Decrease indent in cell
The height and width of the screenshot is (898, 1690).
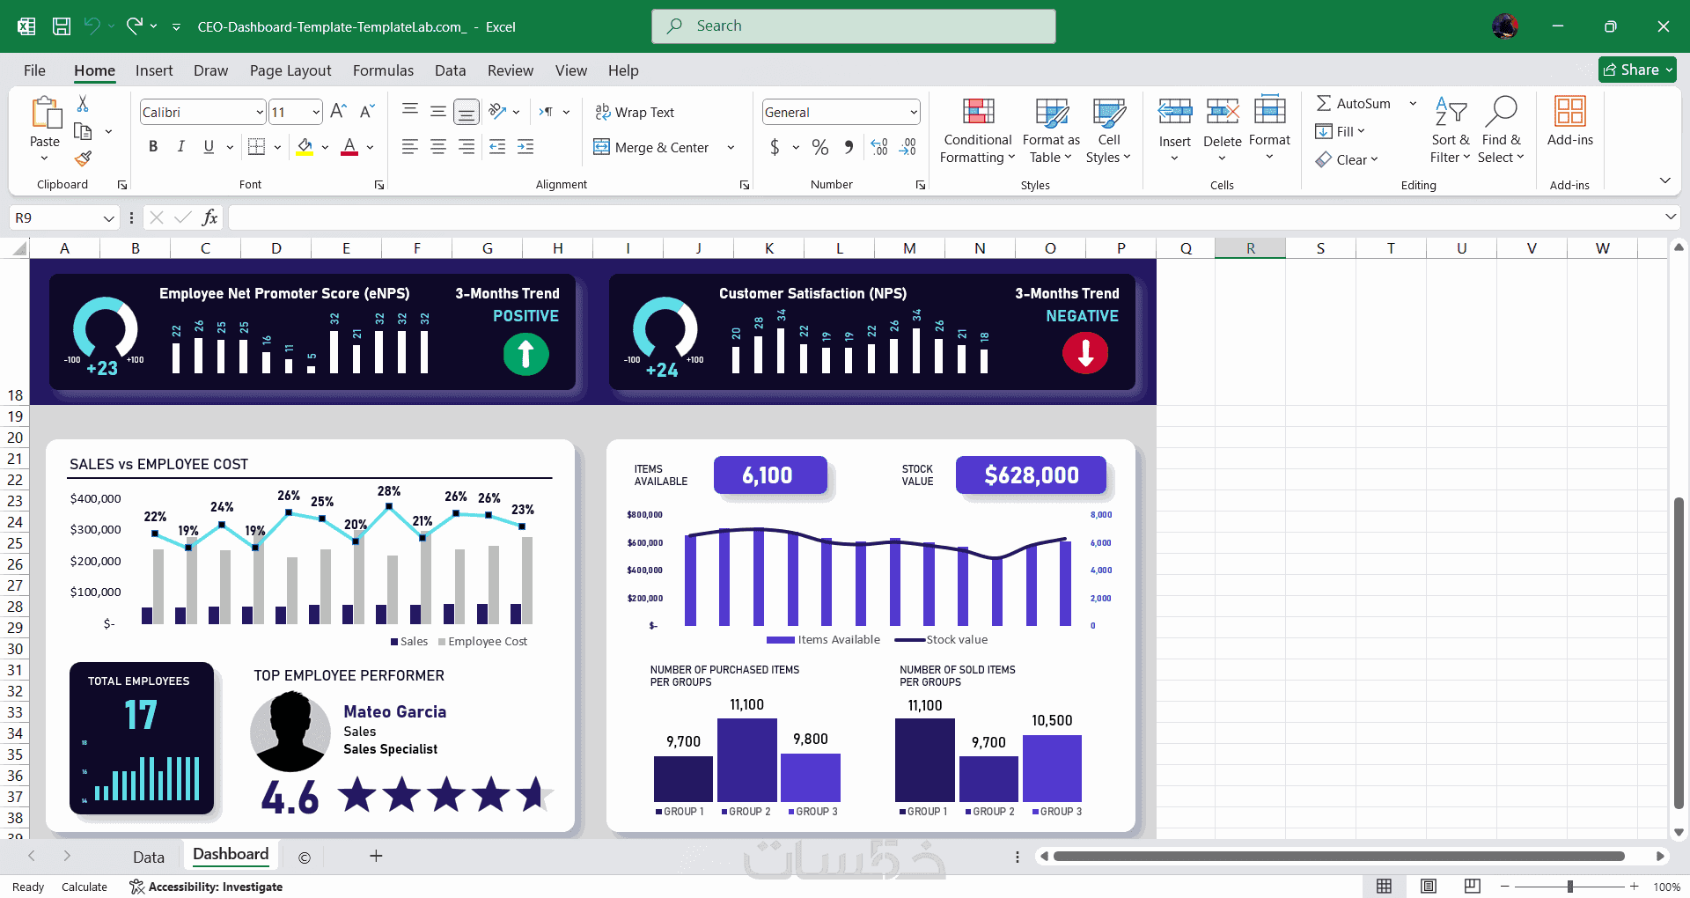(497, 147)
